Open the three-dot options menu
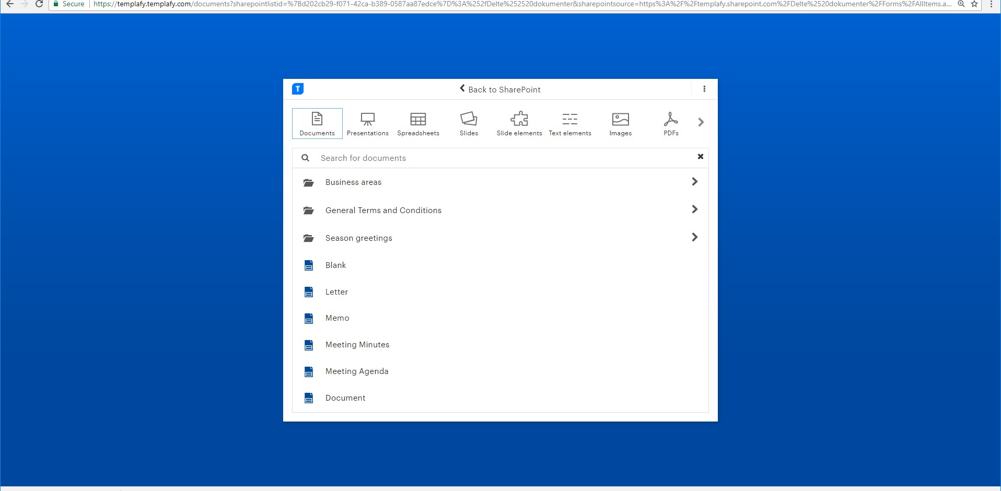This screenshot has width=1001, height=491. 704,89
